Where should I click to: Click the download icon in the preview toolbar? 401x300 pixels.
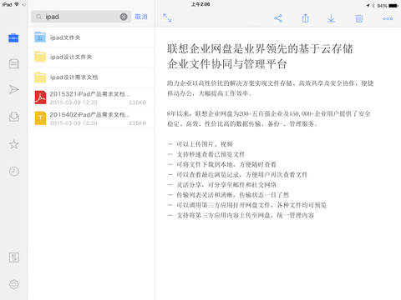click(x=331, y=18)
